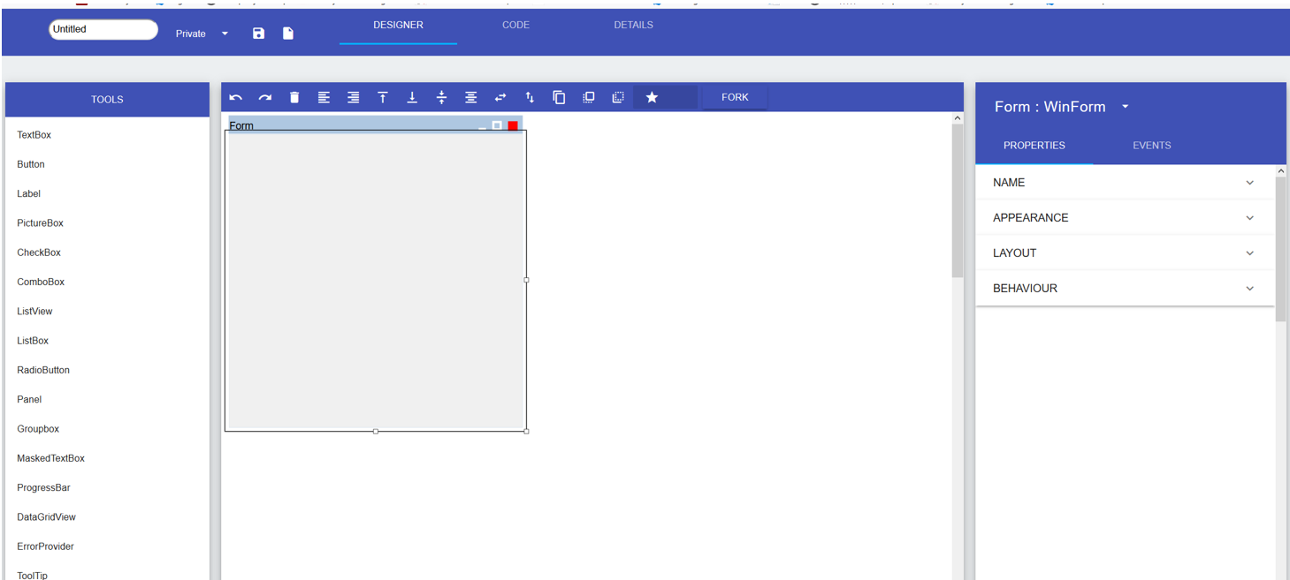
Task: Click the align-top toolbar icon
Action: [382, 97]
